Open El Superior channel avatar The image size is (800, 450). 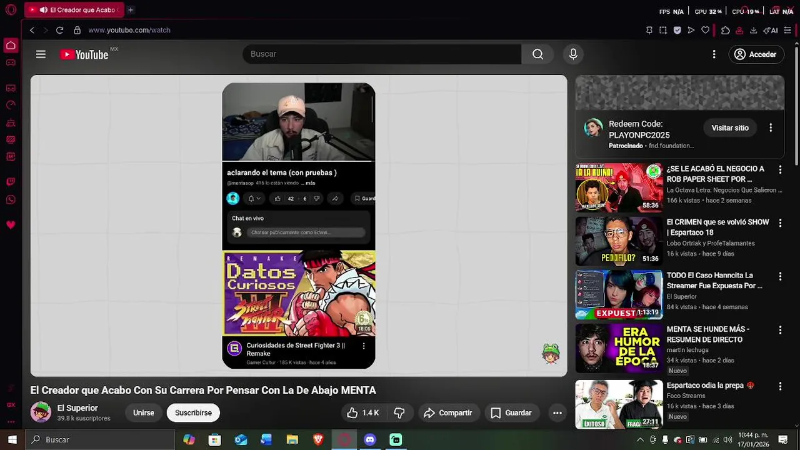41,412
